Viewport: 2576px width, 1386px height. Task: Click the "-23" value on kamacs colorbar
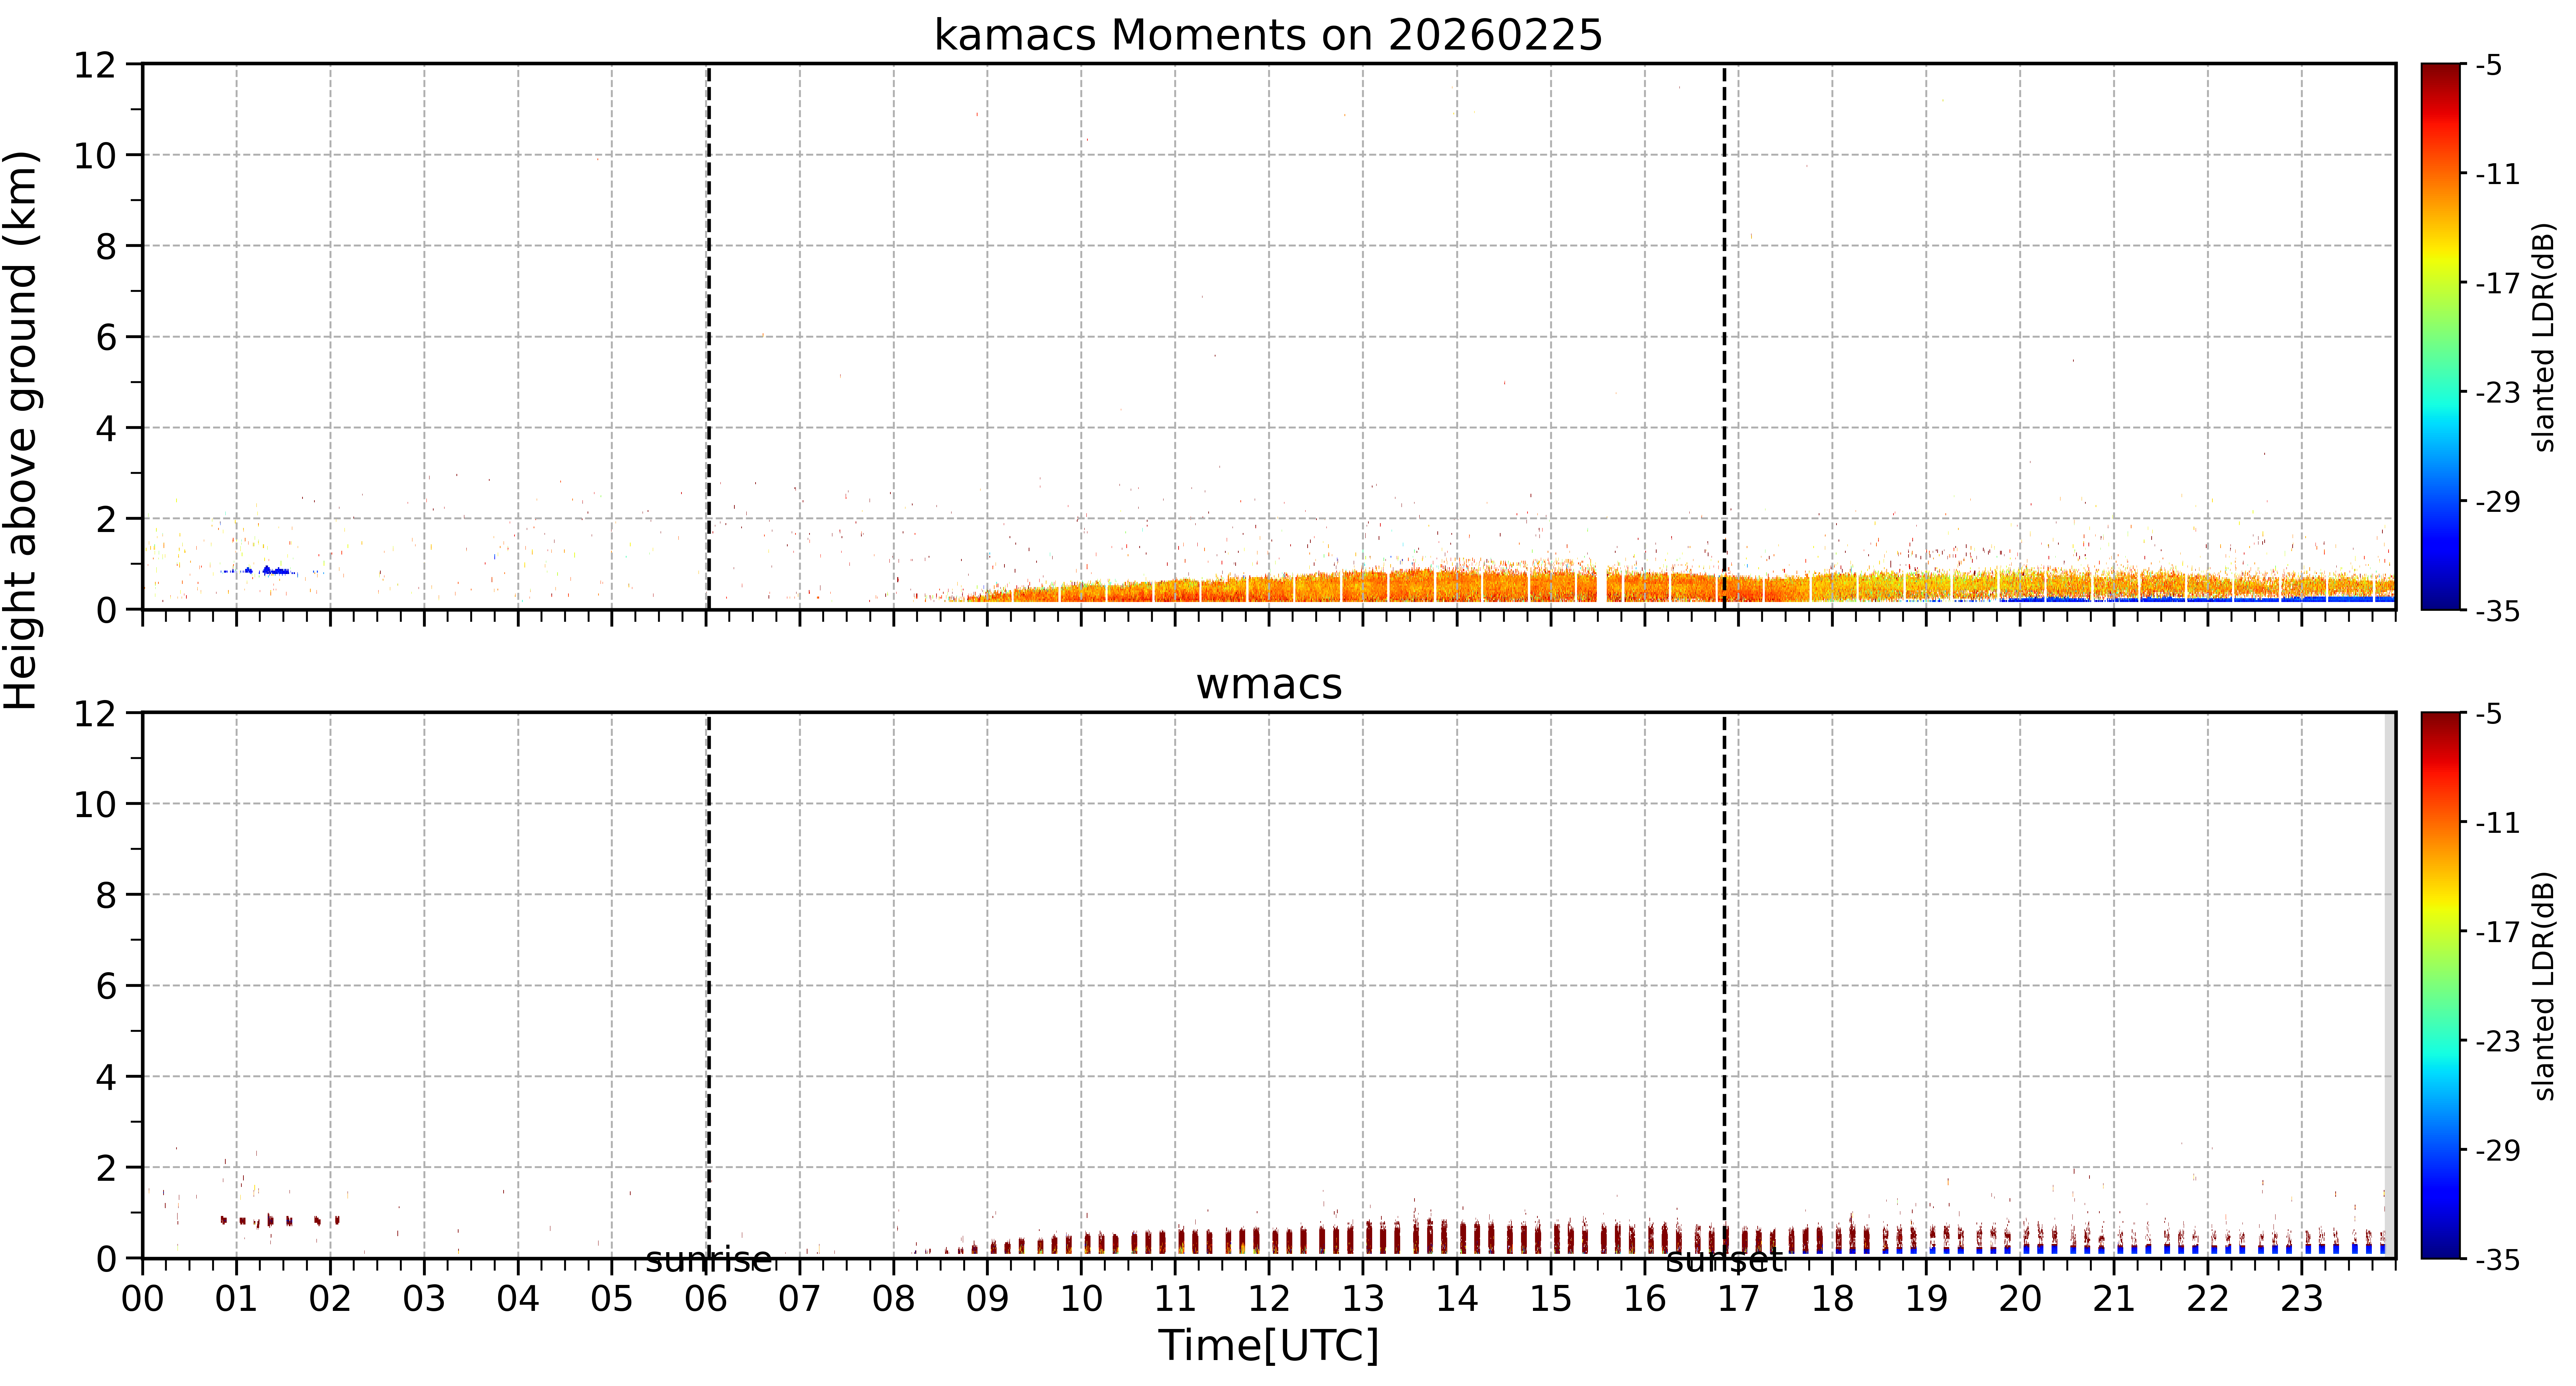[2497, 392]
